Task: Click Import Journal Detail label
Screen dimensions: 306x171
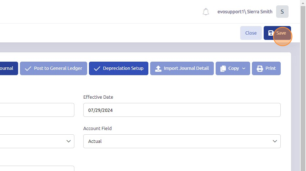Action: coord(186,68)
